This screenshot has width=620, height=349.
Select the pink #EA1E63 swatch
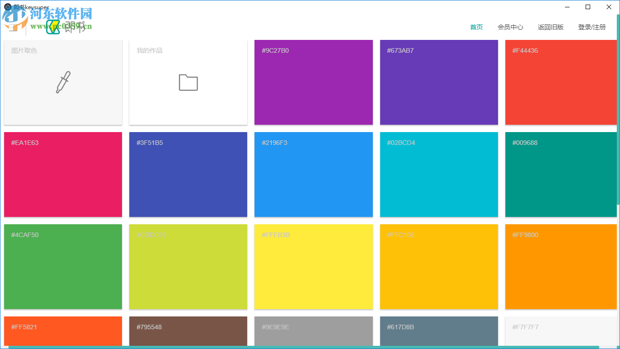click(x=63, y=174)
